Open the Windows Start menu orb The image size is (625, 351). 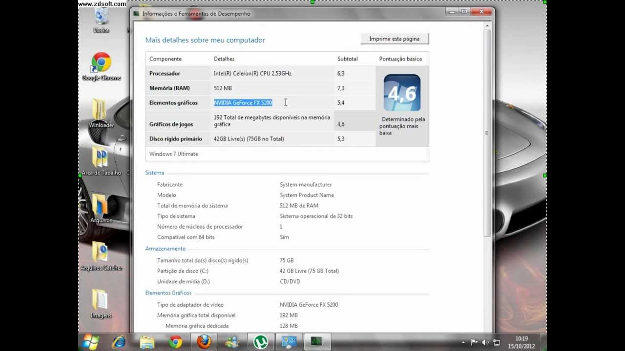pyautogui.click(x=91, y=342)
